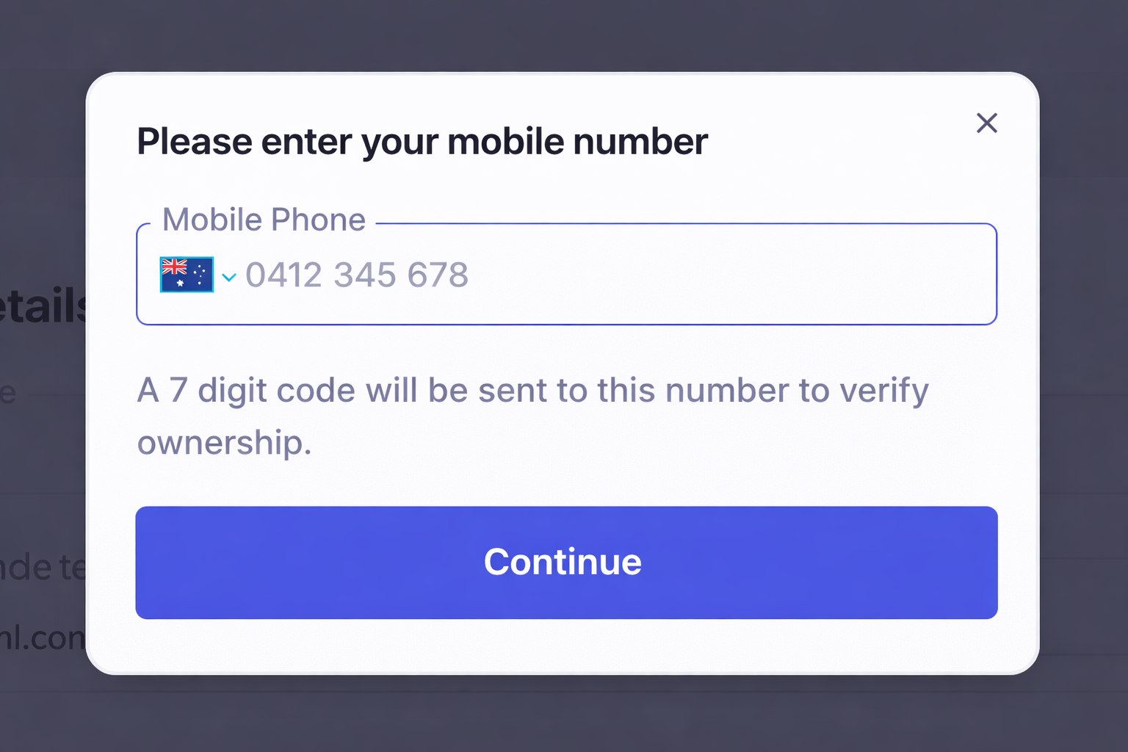The height and width of the screenshot is (752, 1128).
Task: Click the Mobile Phone field label
Action: click(x=264, y=220)
